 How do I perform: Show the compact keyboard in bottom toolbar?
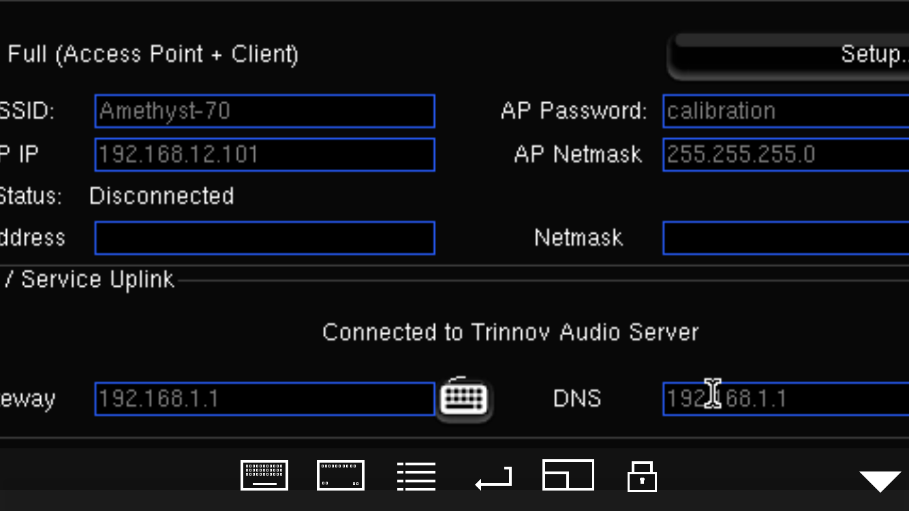[341, 475]
